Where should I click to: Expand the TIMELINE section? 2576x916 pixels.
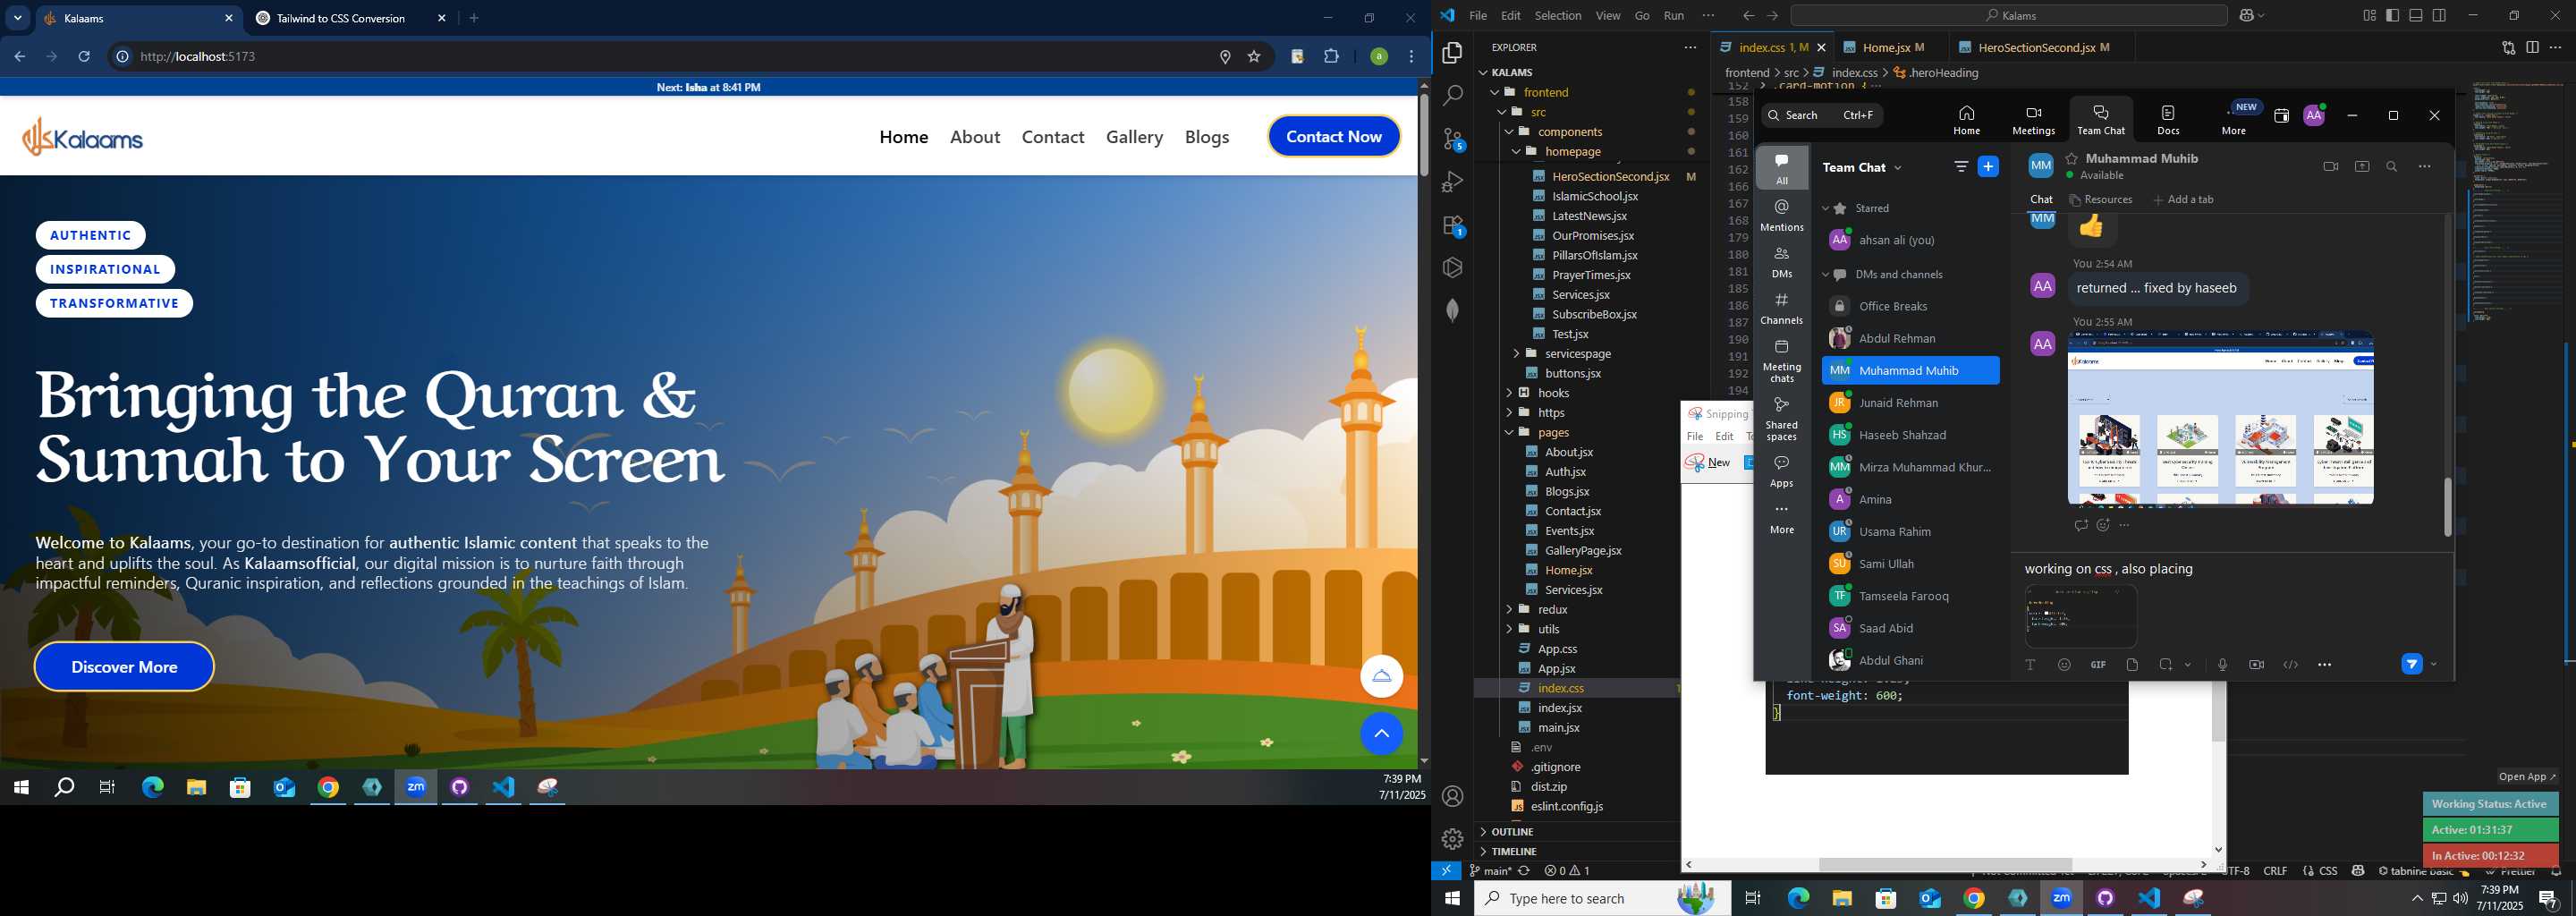coord(1513,852)
